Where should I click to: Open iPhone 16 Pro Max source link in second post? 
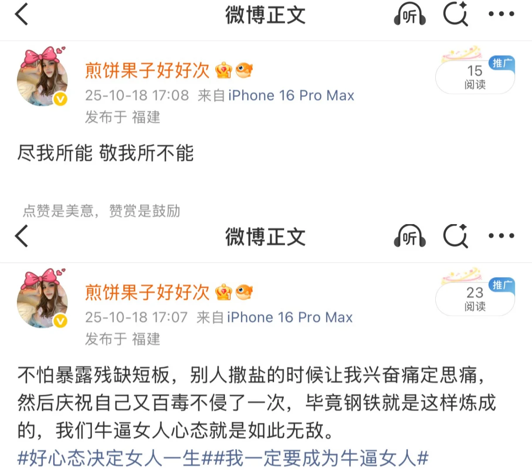290,317
